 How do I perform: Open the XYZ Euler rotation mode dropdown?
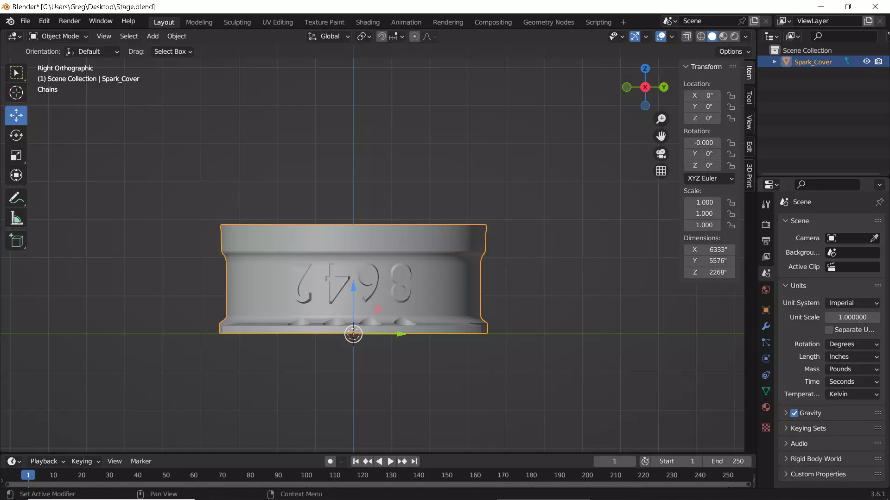pyautogui.click(x=709, y=178)
